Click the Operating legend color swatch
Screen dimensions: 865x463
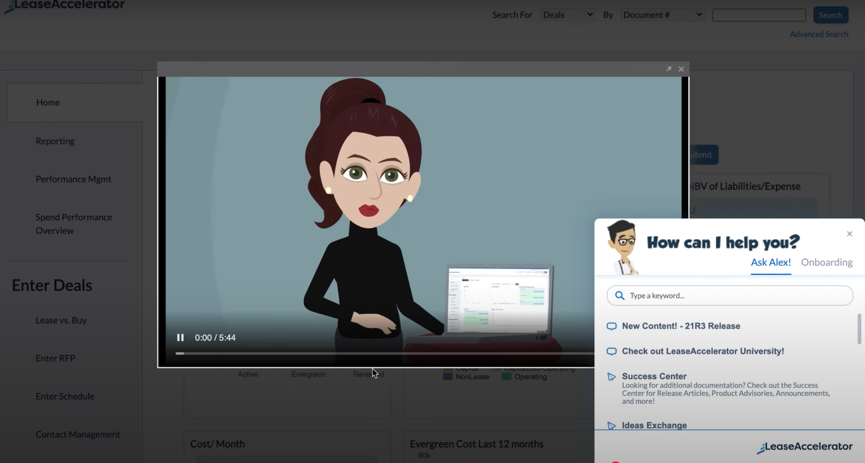(506, 376)
